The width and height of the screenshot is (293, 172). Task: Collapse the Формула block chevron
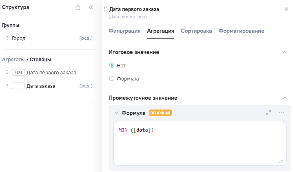click(x=117, y=113)
